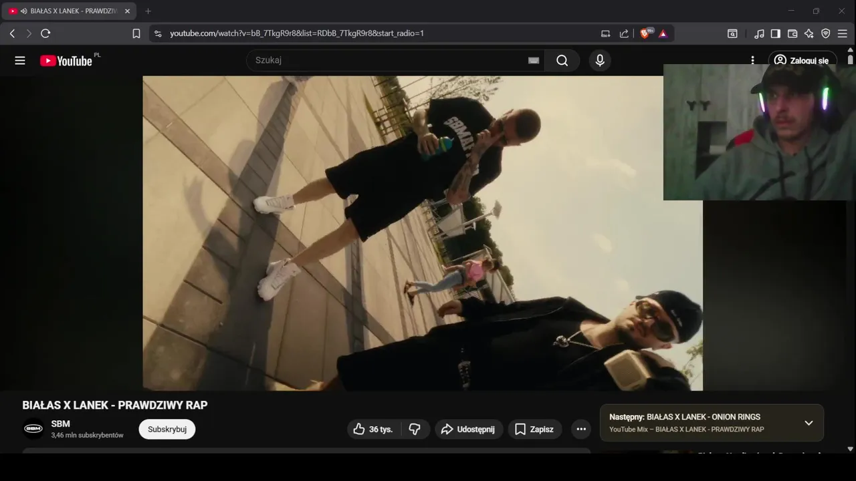
Task: Click the Zaloguj się sign-in button
Action: click(802, 61)
